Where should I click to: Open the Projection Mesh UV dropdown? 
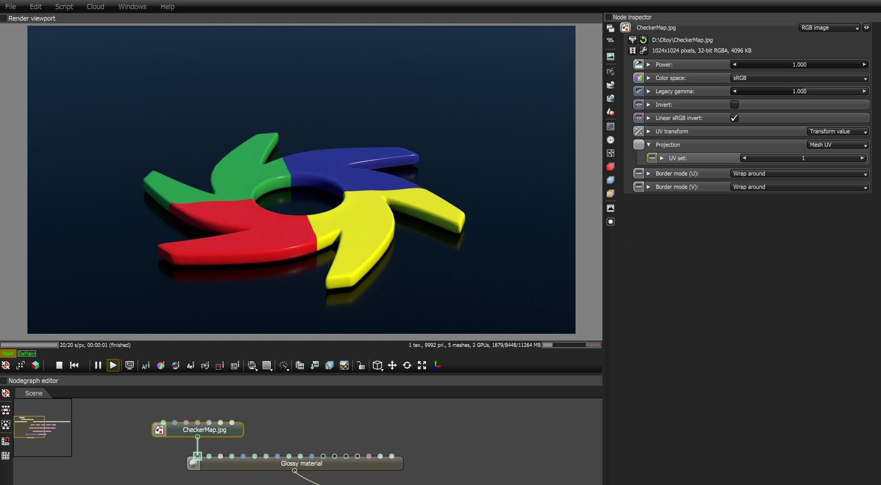pyautogui.click(x=838, y=145)
